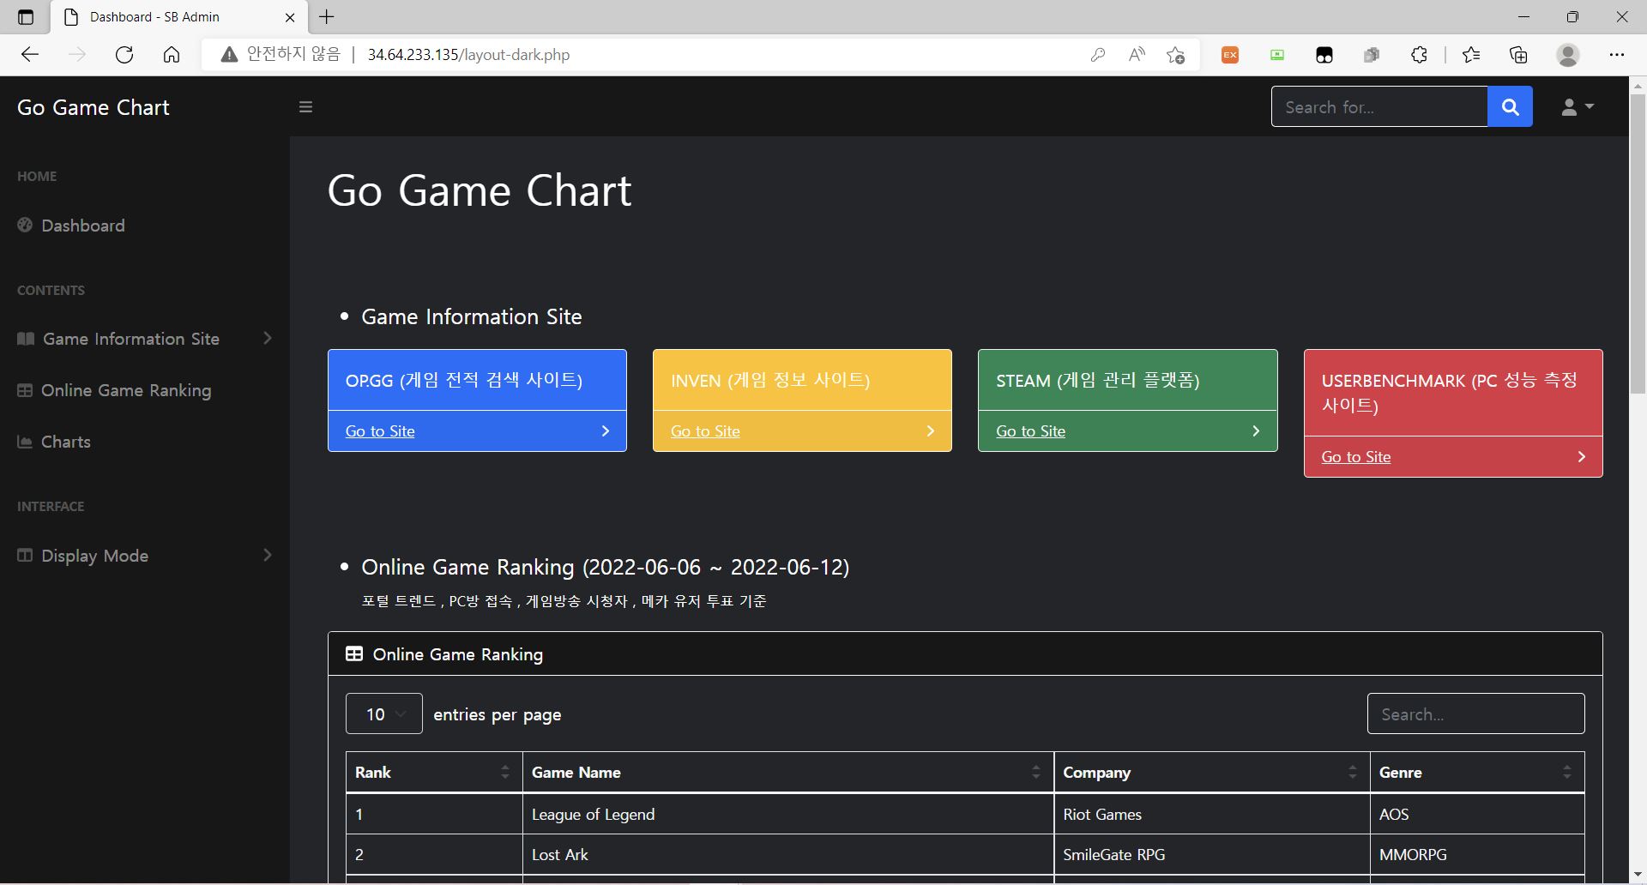
Task: Click the chart icon beside Charts
Action: point(25,442)
